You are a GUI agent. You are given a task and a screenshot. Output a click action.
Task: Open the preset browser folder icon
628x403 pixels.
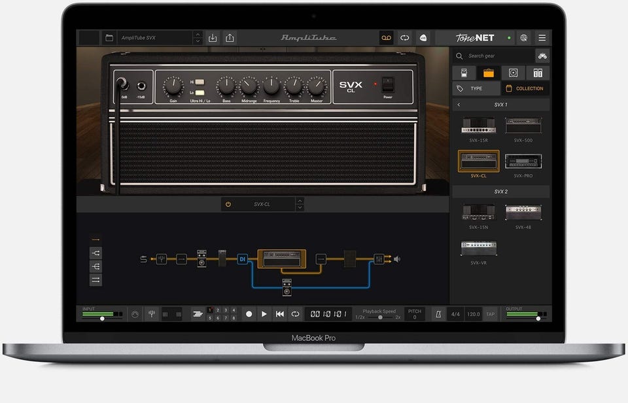coord(109,38)
